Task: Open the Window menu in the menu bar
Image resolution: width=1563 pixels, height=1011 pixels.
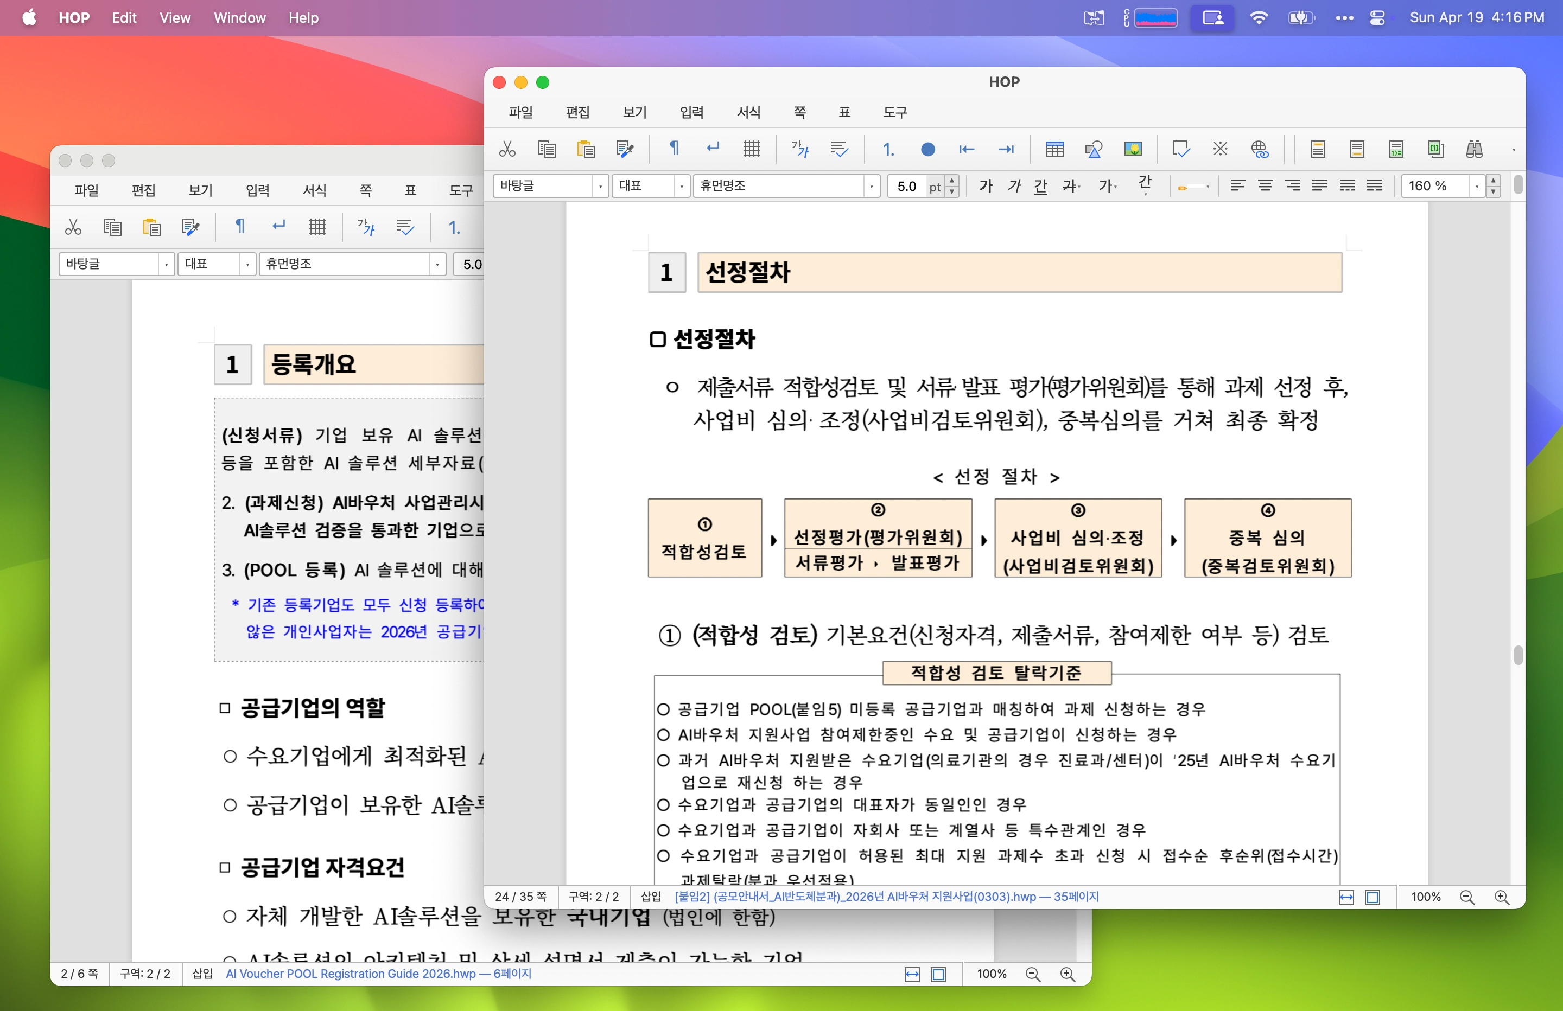Action: [x=238, y=18]
